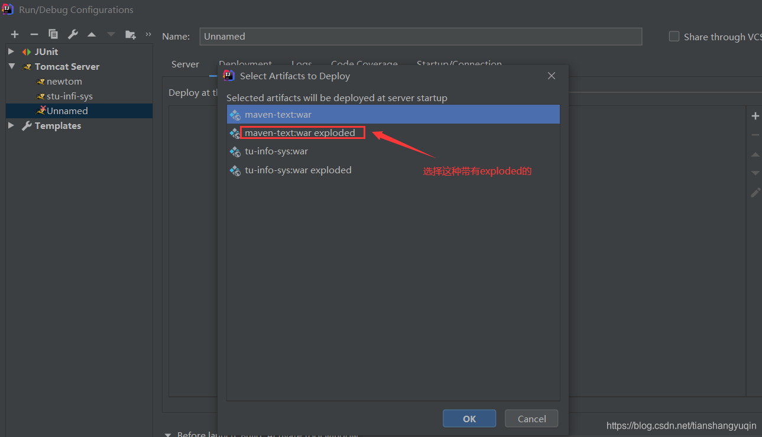Expand Templates tree node
This screenshot has width=762, height=437.
[x=11, y=126]
